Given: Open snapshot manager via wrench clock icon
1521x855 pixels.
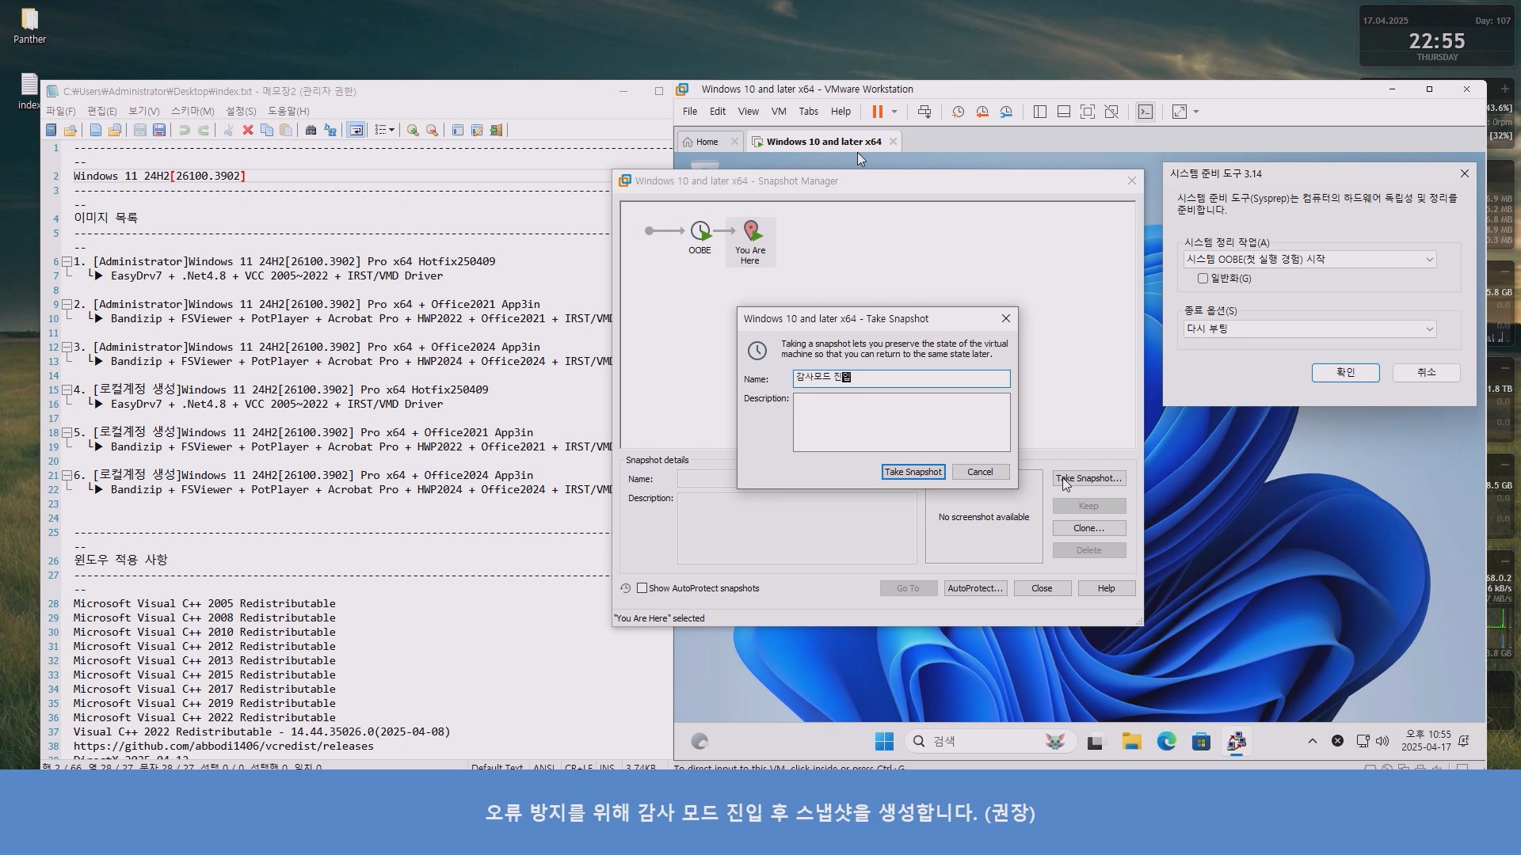Looking at the screenshot, I should click(1006, 112).
